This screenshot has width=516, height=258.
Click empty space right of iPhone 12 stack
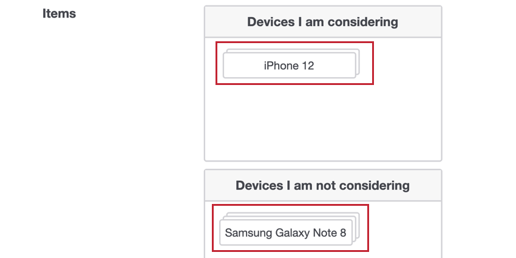pyautogui.click(x=407, y=63)
